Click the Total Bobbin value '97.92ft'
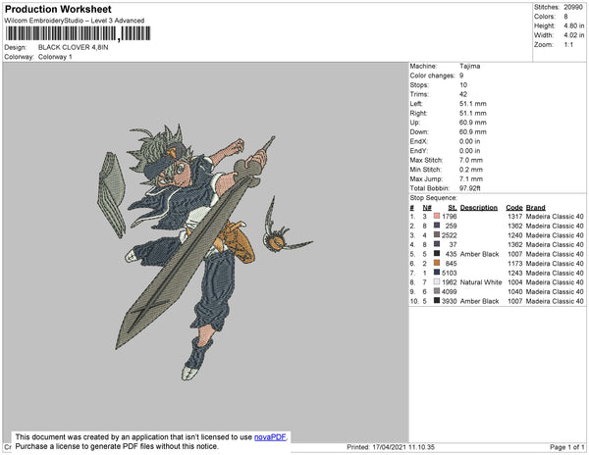Screen dimensions: 589x455 469,188
